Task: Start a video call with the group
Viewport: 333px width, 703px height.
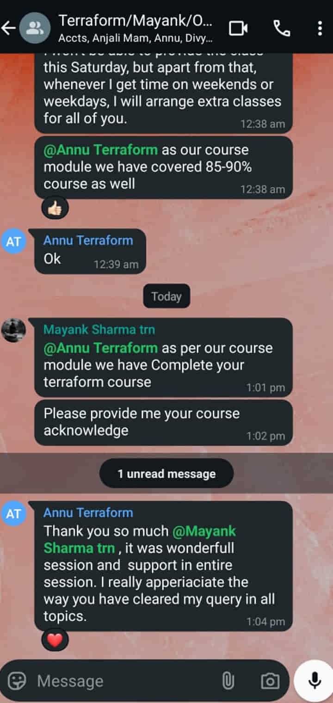Action: (x=239, y=28)
